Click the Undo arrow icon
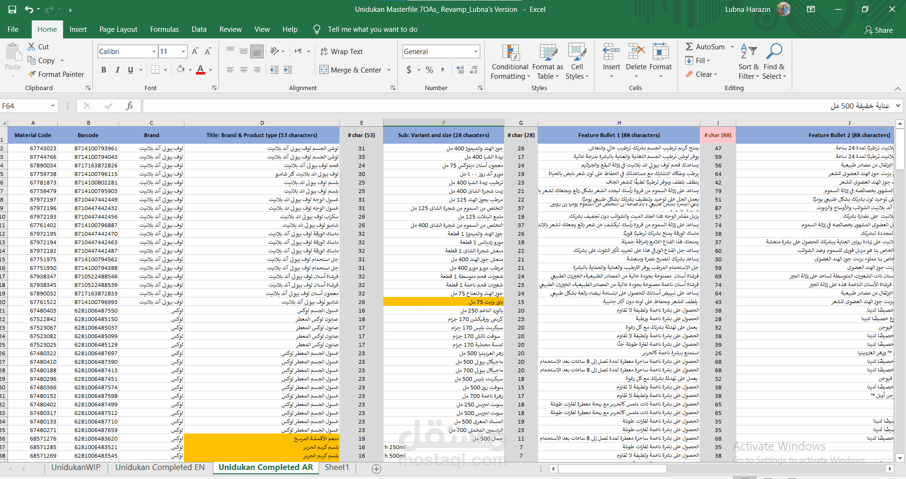Viewport: 906px width, 479px height. click(x=29, y=9)
